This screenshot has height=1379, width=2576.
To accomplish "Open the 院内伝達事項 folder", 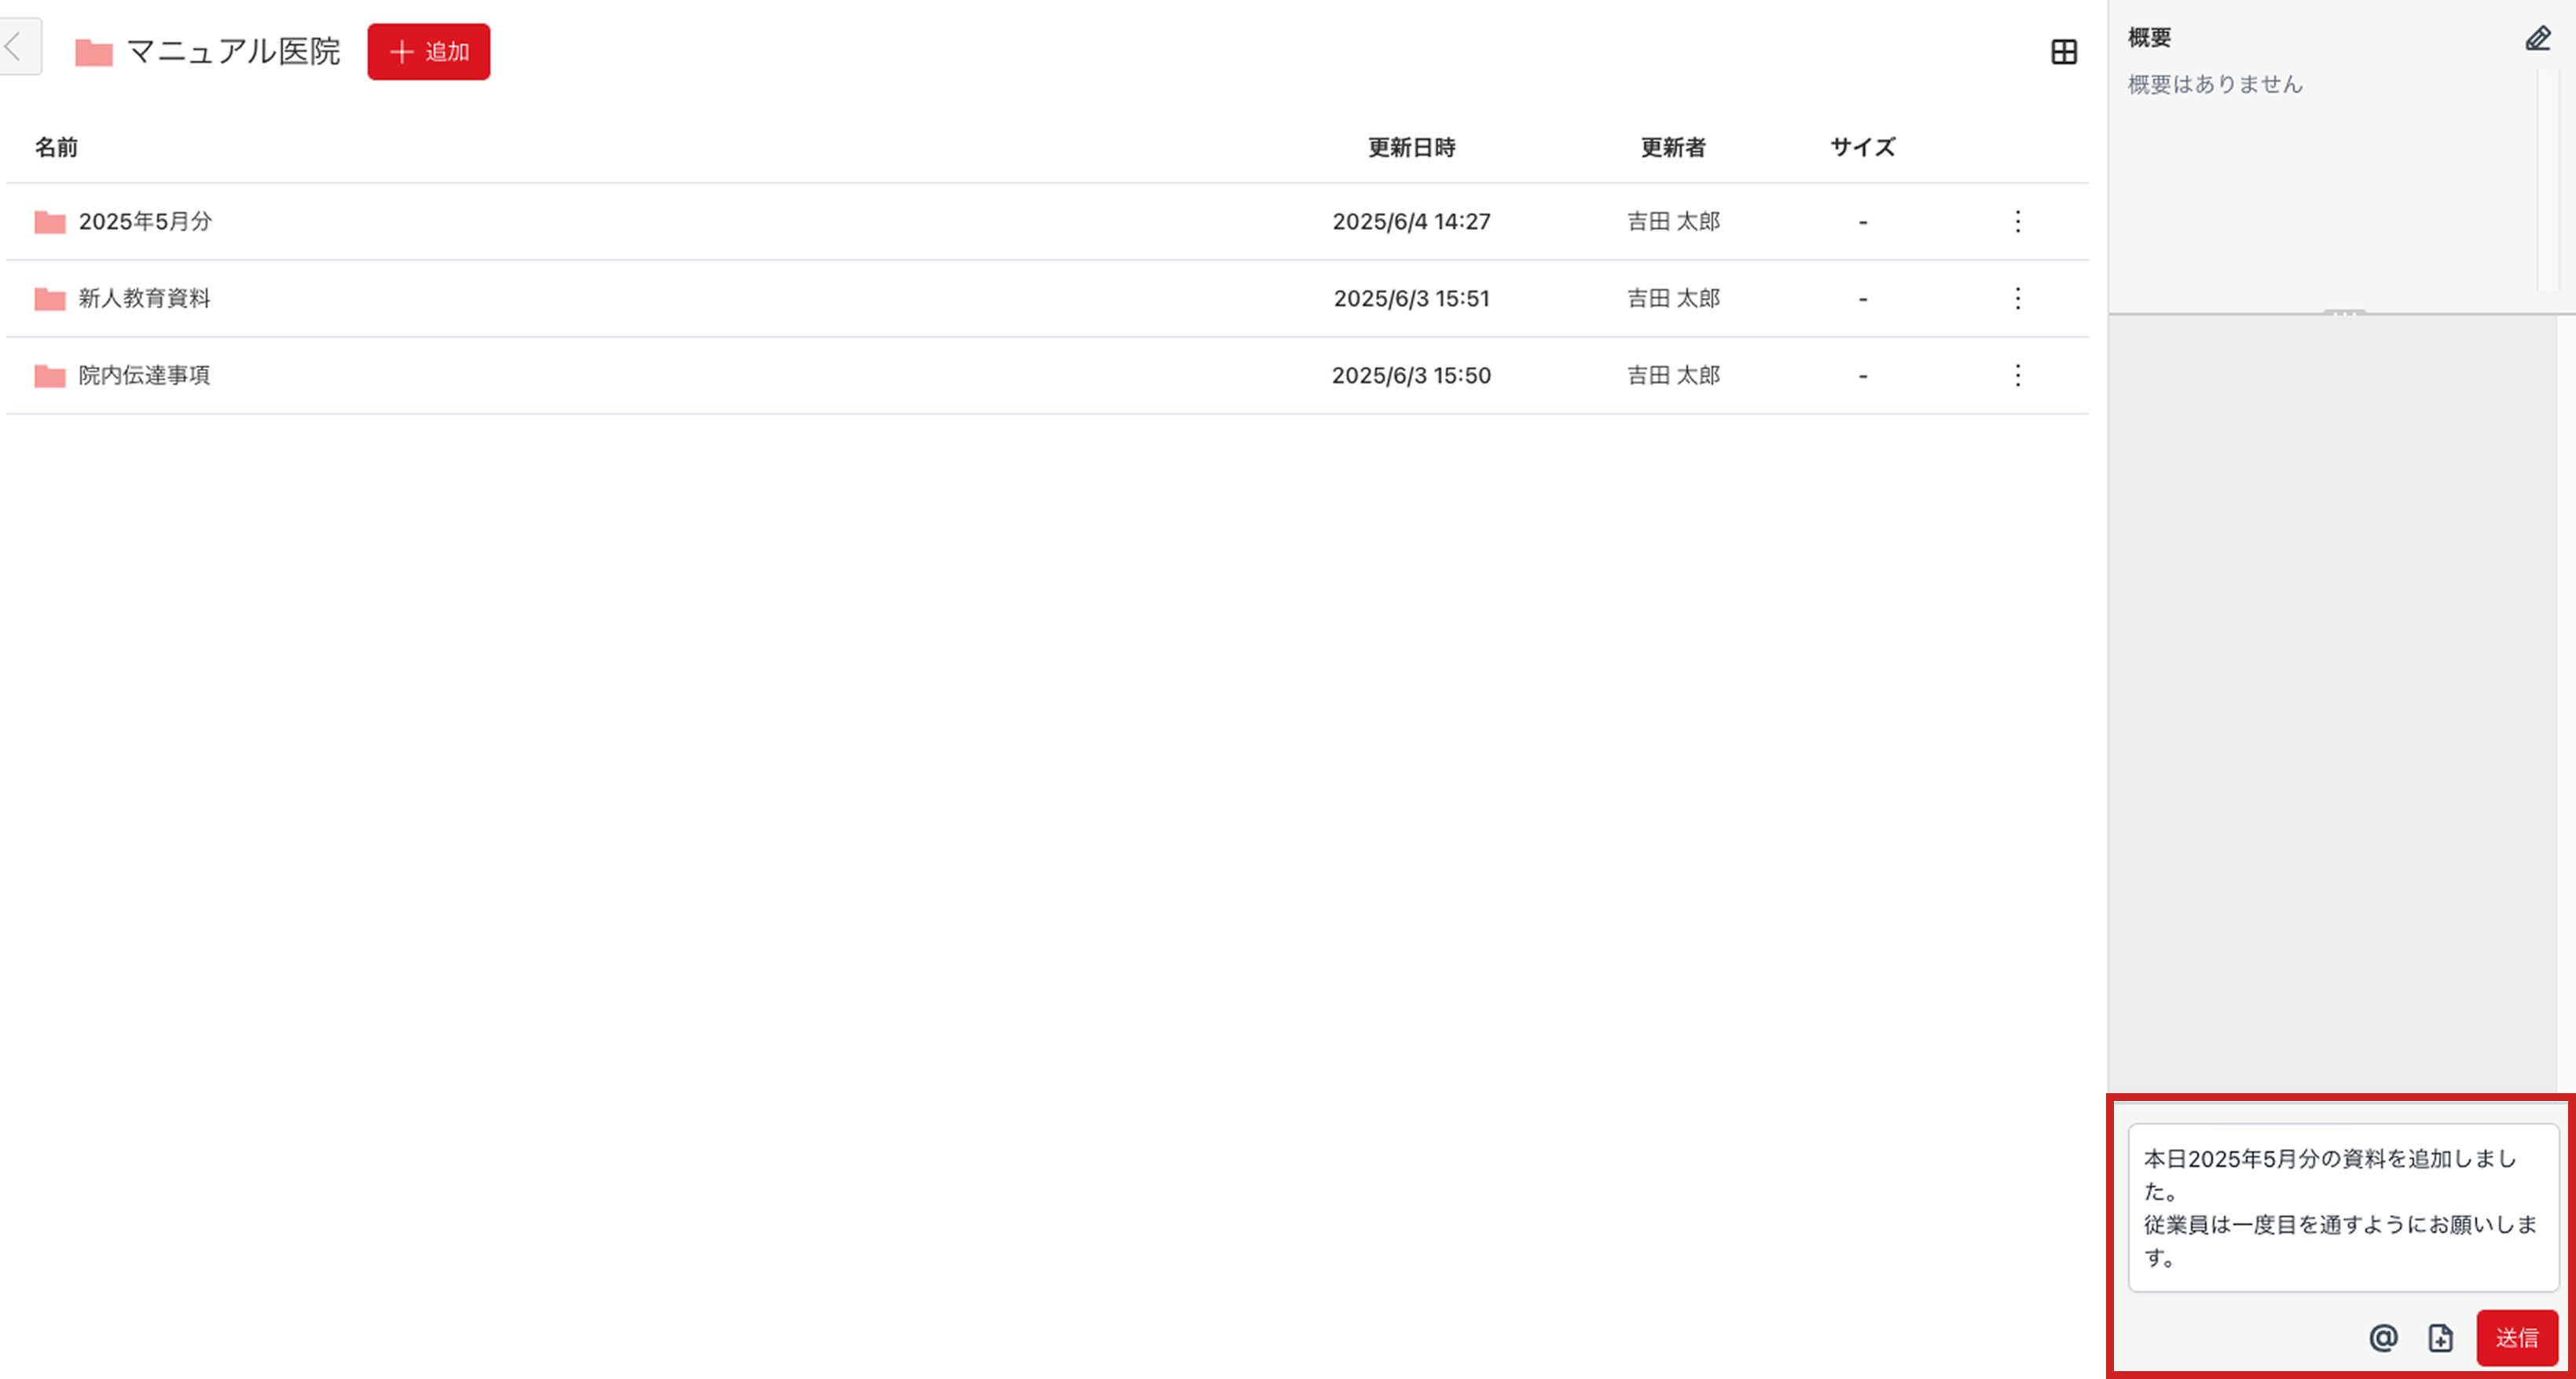I will coord(144,375).
